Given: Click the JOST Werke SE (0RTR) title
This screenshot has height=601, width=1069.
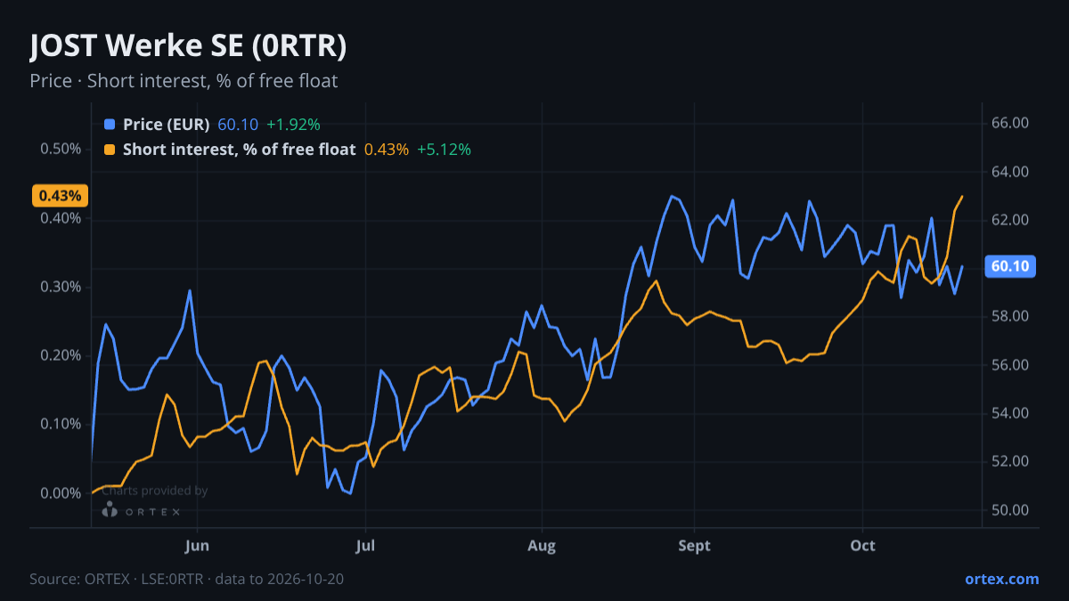Looking at the screenshot, I should click(188, 47).
